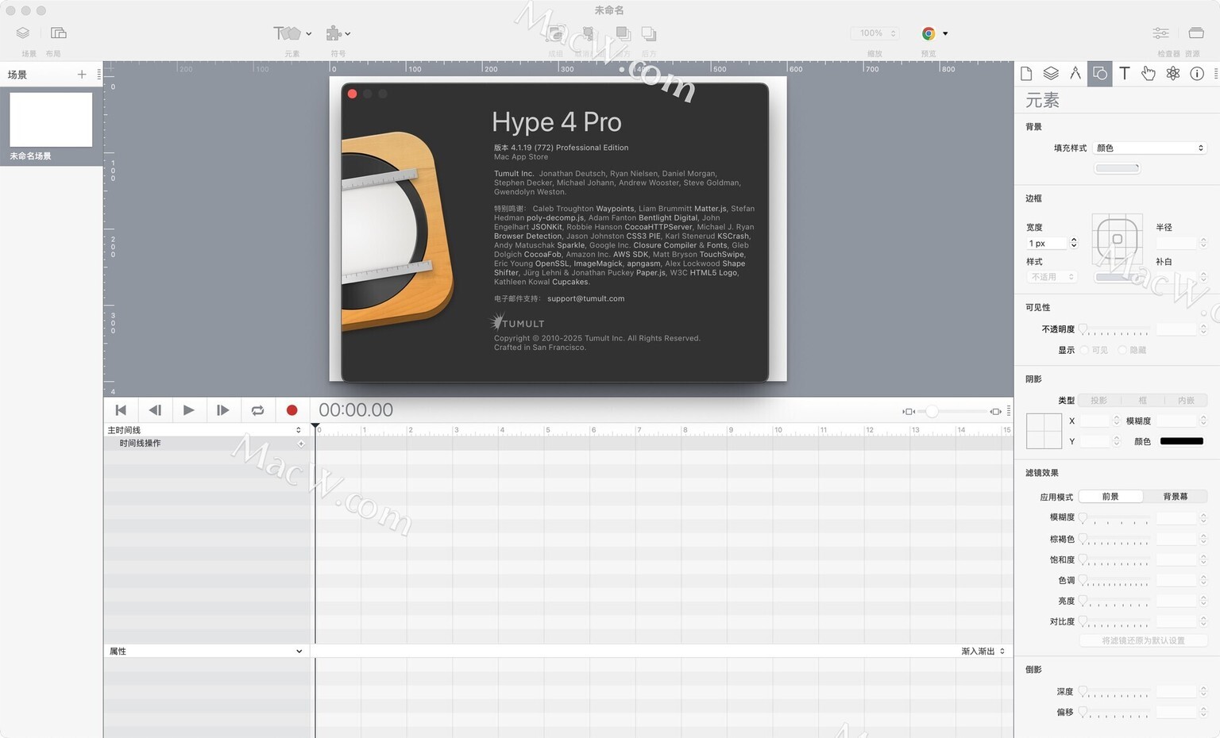Image resolution: width=1220 pixels, height=738 pixels.
Task: Open the border 样式 style dropdown
Action: pyautogui.click(x=1052, y=277)
